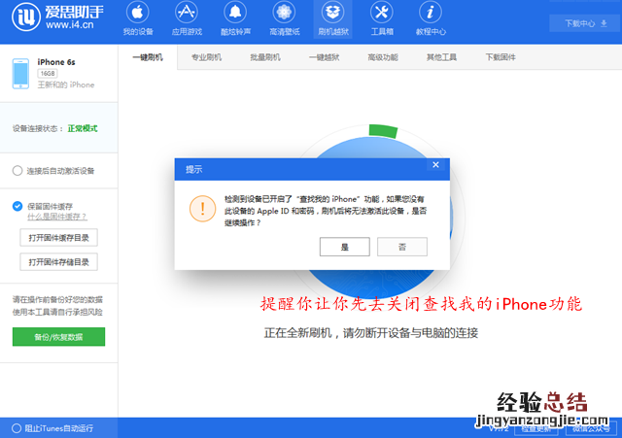Switch to the 下载固件 tab

tap(501, 57)
